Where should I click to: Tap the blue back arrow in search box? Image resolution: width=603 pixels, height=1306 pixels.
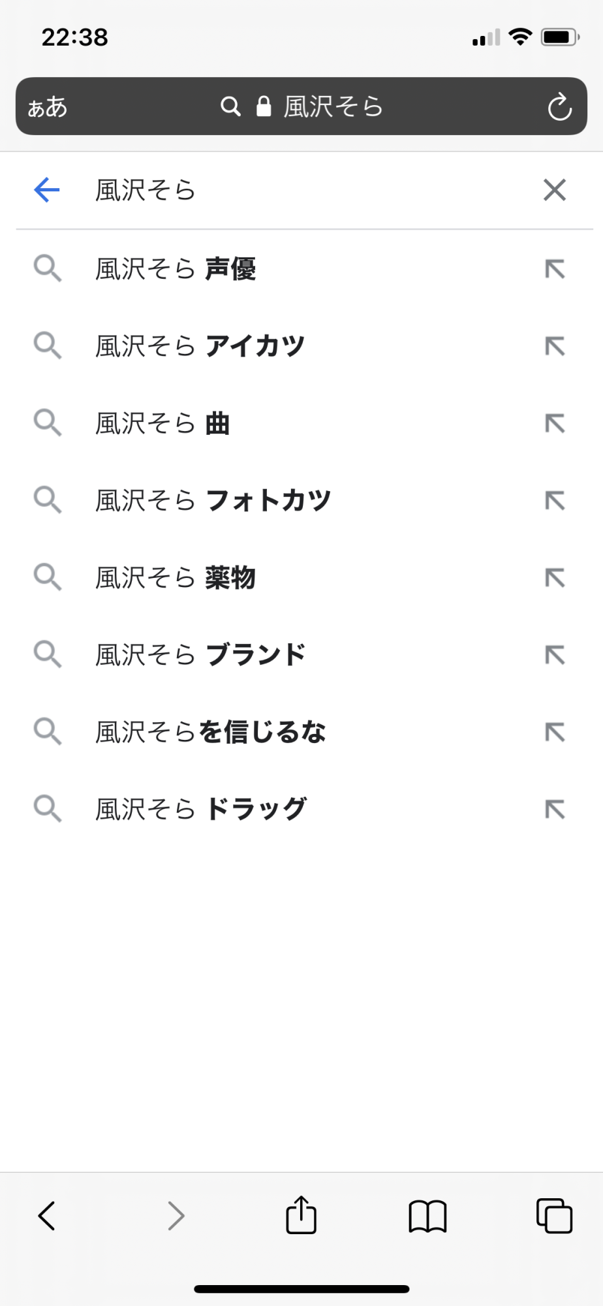tap(46, 190)
